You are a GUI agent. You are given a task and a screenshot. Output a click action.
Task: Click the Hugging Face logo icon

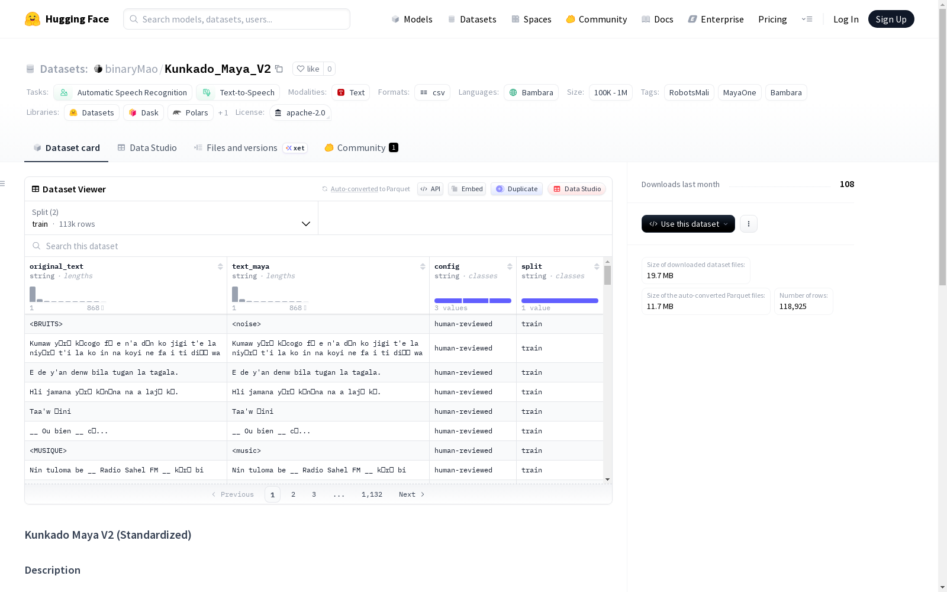[x=33, y=19]
